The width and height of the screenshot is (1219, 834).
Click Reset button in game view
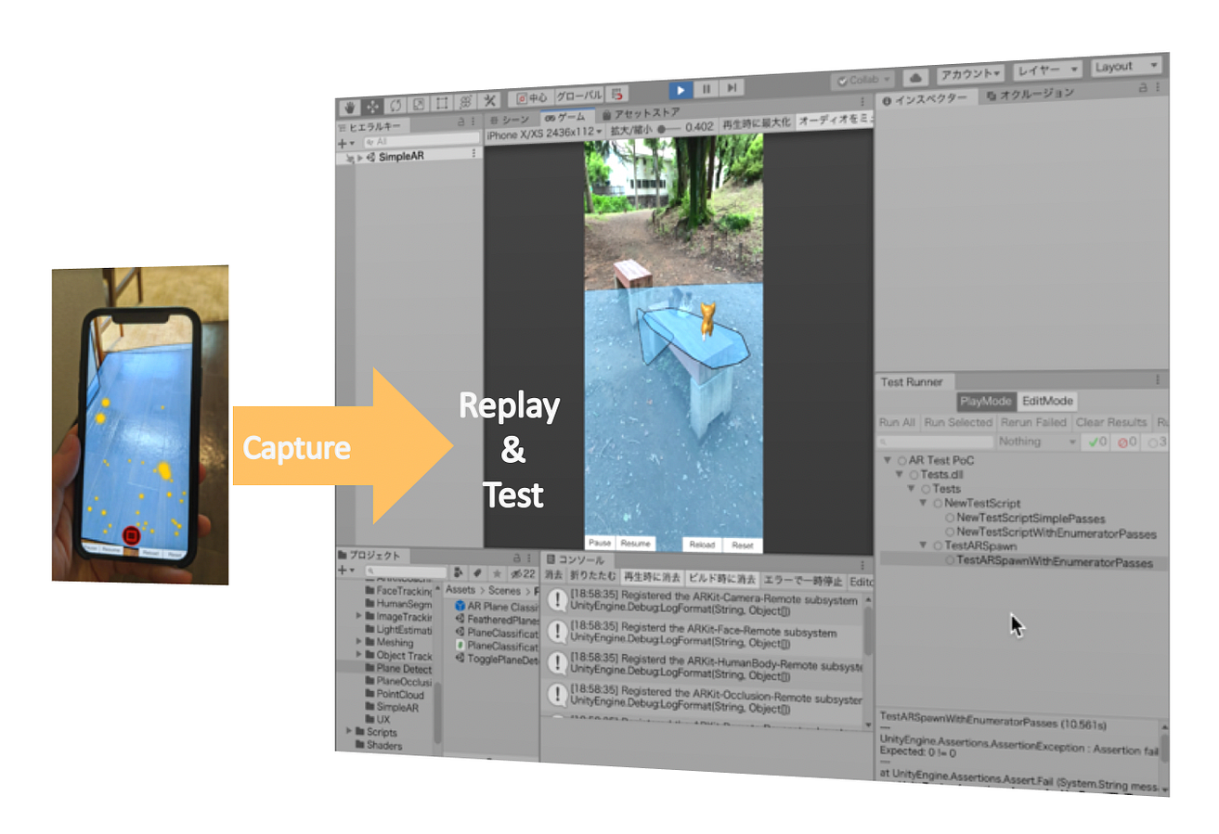(x=742, y=545)
